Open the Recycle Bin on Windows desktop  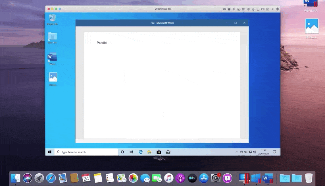pyautogui.click(x=53, y=19)
